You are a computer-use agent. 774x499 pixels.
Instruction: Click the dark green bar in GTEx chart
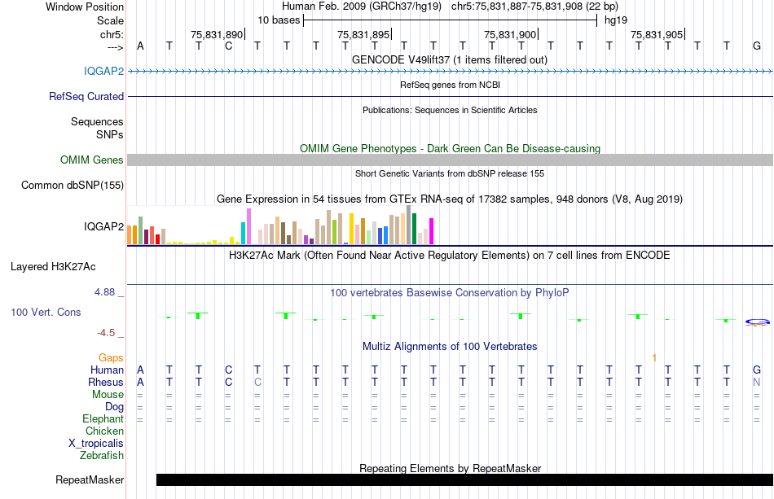415,229
